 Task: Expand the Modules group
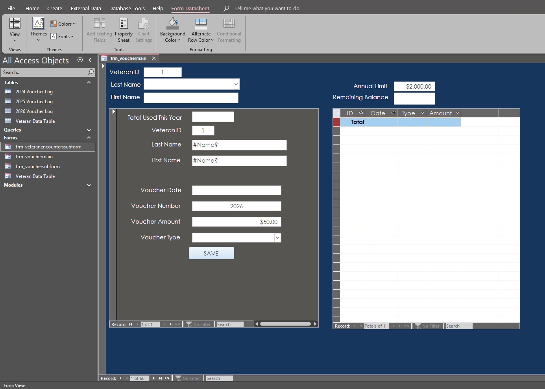point(89,185)
